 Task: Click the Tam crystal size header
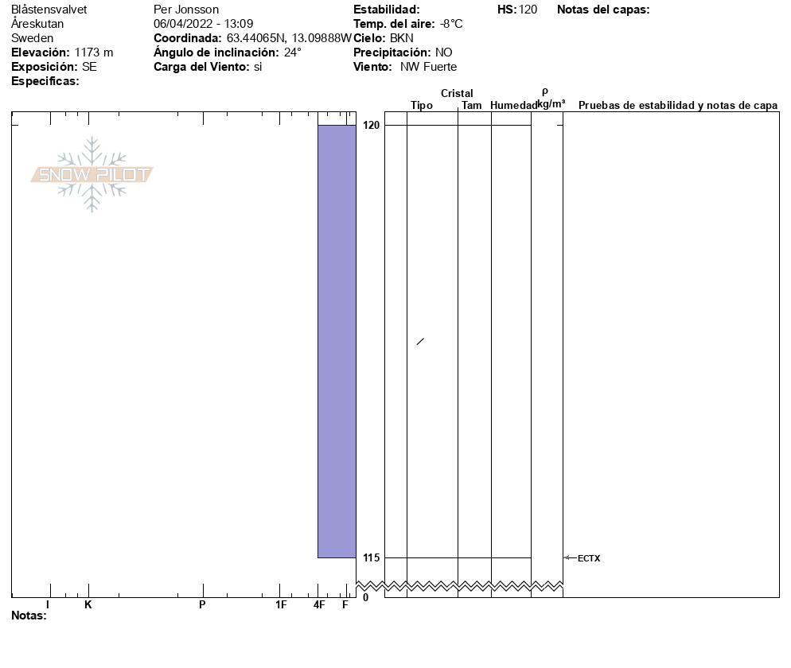tap(472, 106)
